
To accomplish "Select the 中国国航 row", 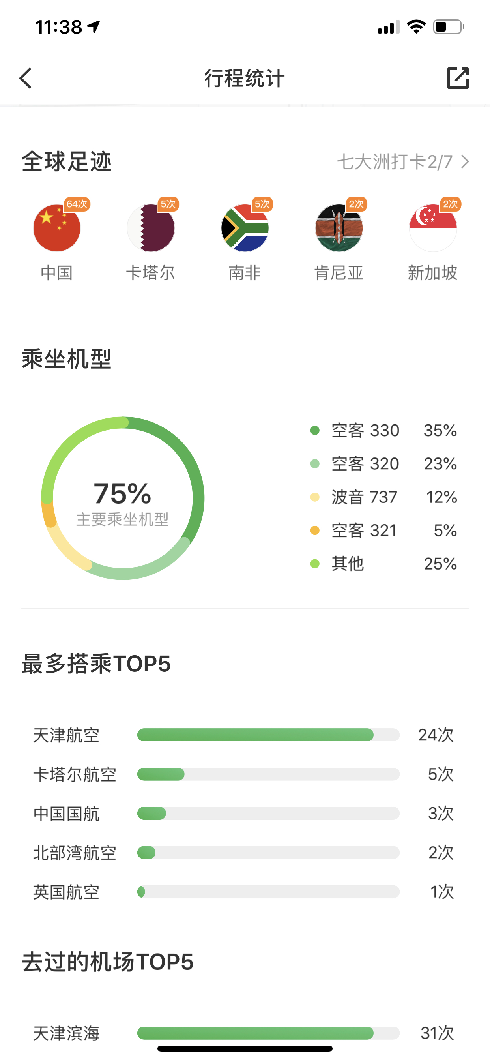I will 244,814.
